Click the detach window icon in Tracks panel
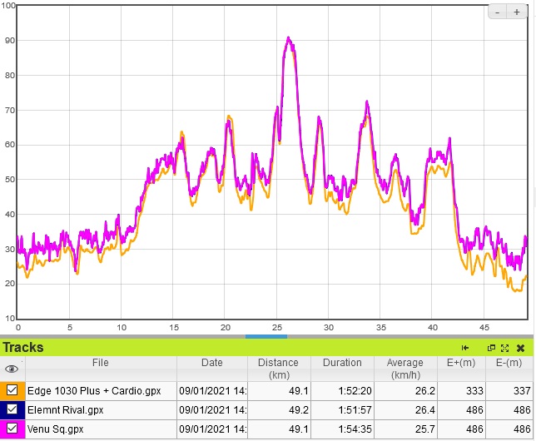Screen dimensions: 536x441 click(x=491, y=348)
